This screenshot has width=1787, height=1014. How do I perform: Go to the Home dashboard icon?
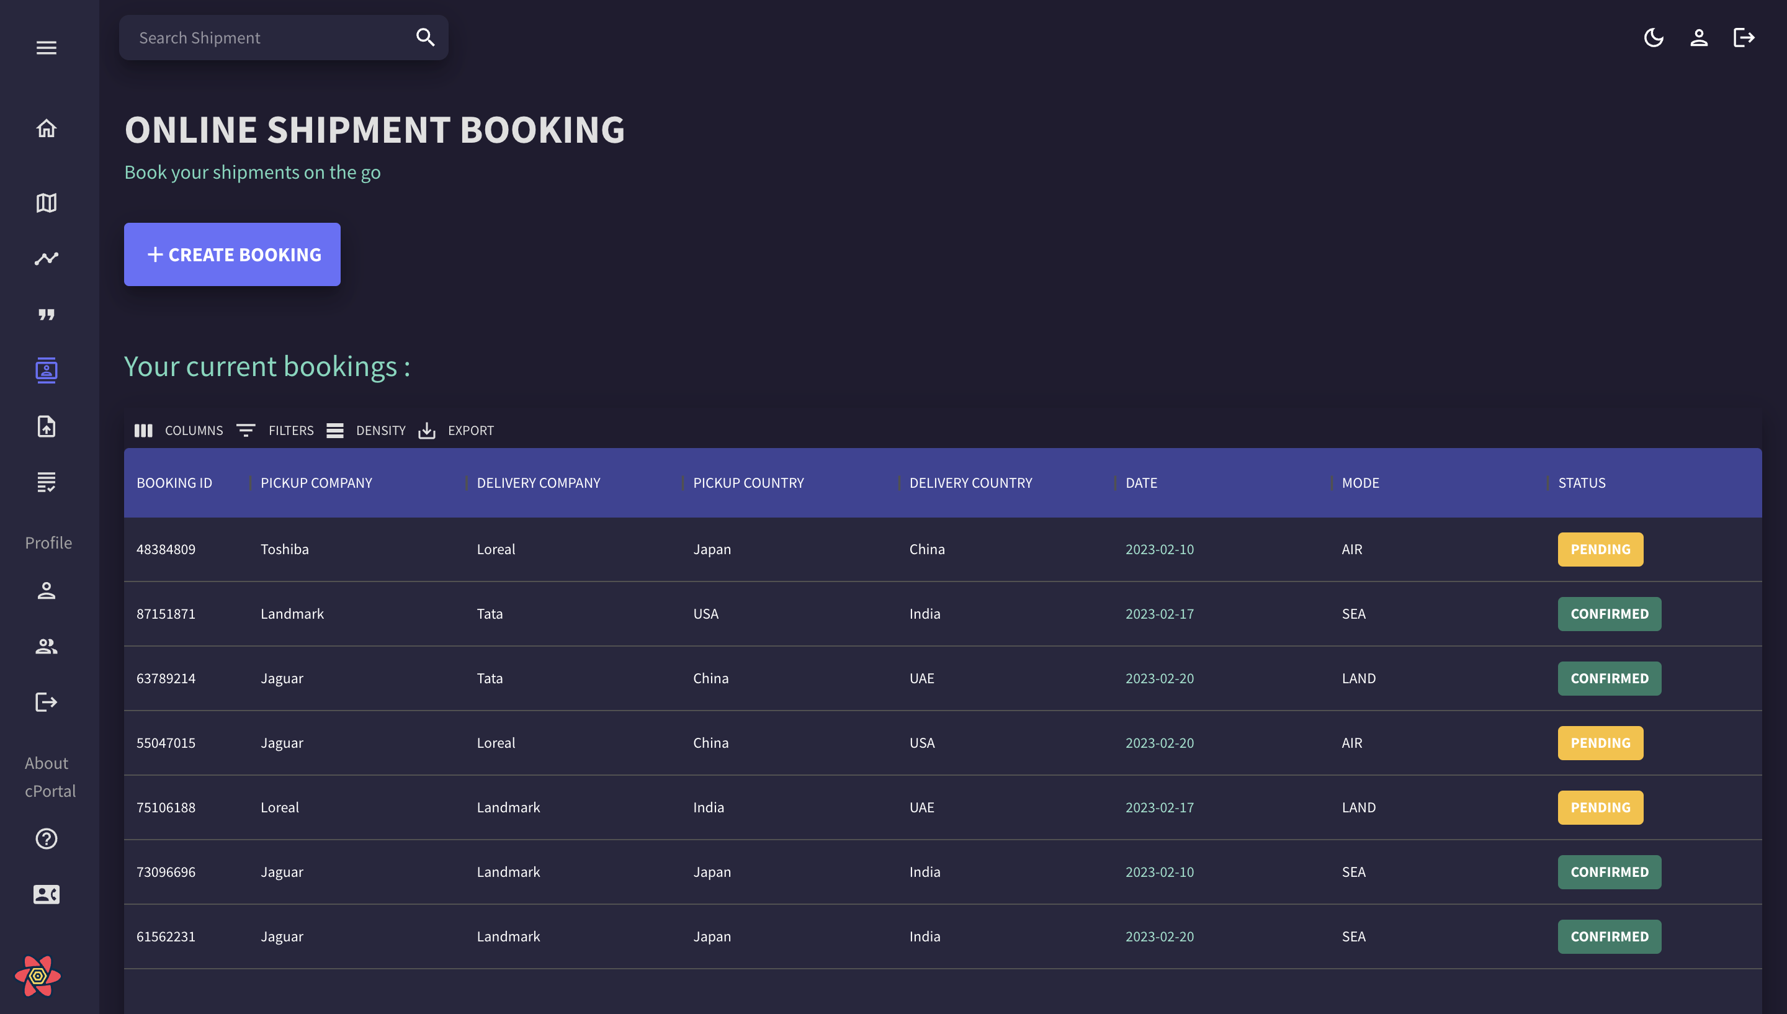click(x=47, y=129)
